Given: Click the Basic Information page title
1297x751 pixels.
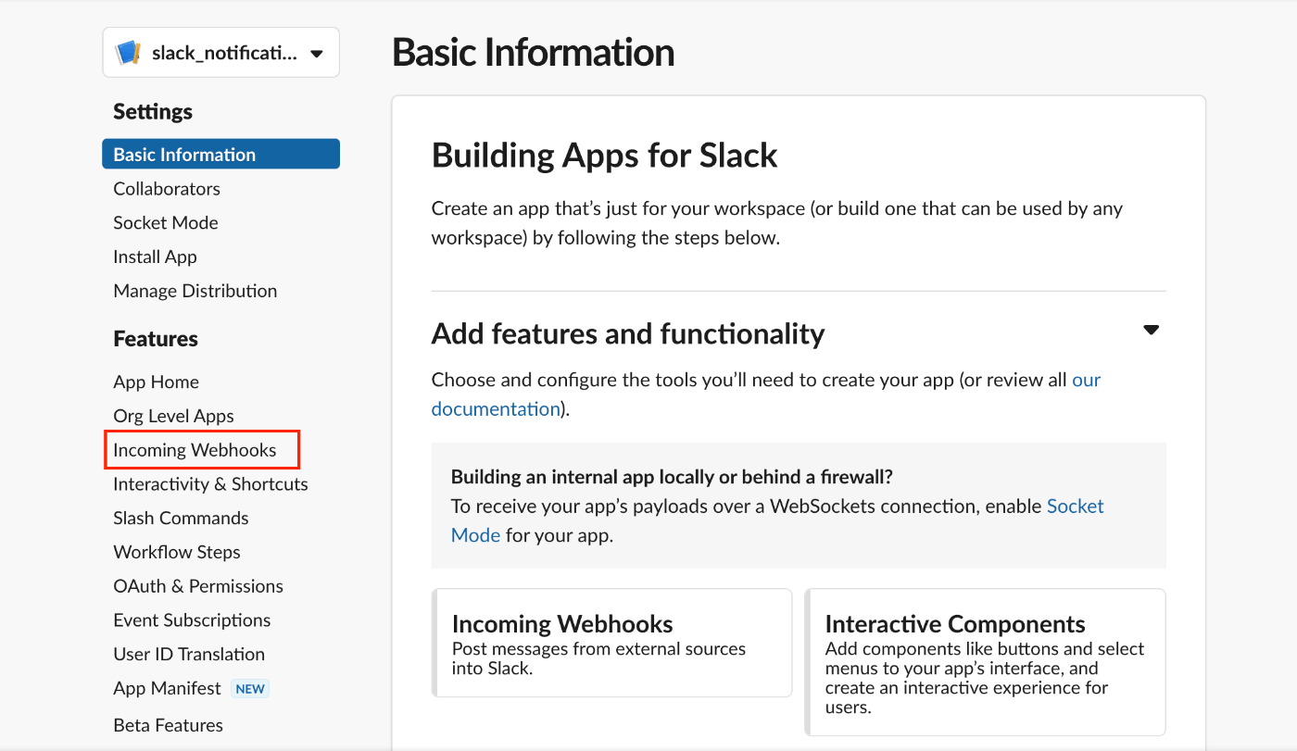Looking at the screenshot, I should click(x=533, y=52).
